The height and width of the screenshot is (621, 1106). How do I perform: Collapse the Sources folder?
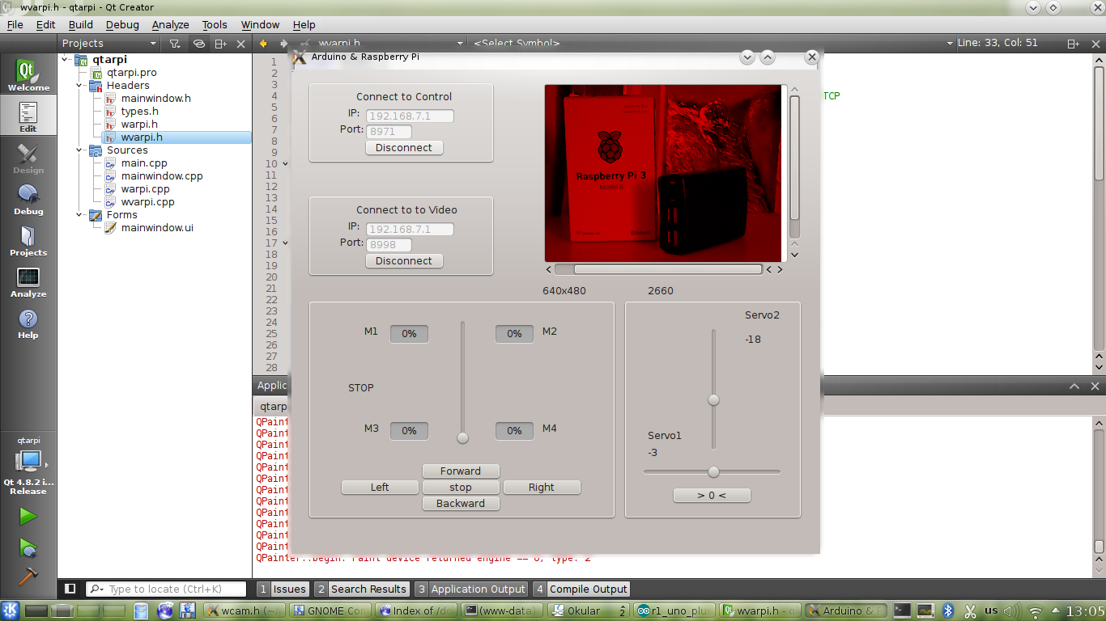click(x=80, y=150)
